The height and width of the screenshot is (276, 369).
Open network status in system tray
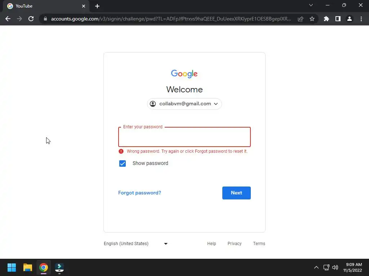pyautogui.click(x=326, y=267)
